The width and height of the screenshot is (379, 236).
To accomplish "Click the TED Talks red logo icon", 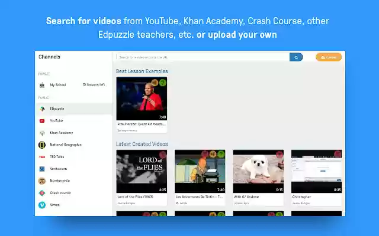I will point(42,157).
